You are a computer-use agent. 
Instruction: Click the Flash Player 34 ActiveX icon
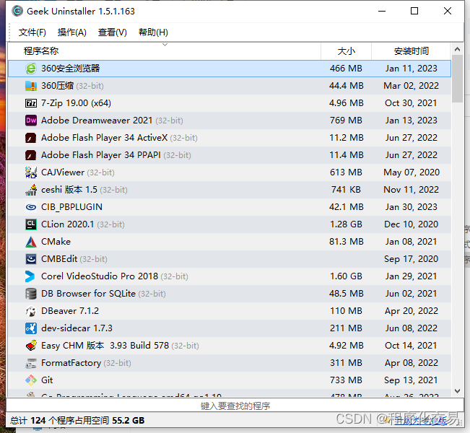(31, 138)
